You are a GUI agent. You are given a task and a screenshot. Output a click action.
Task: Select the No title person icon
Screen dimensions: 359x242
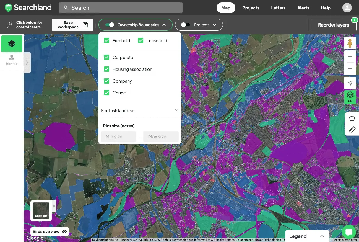click(x=12, y=57)
